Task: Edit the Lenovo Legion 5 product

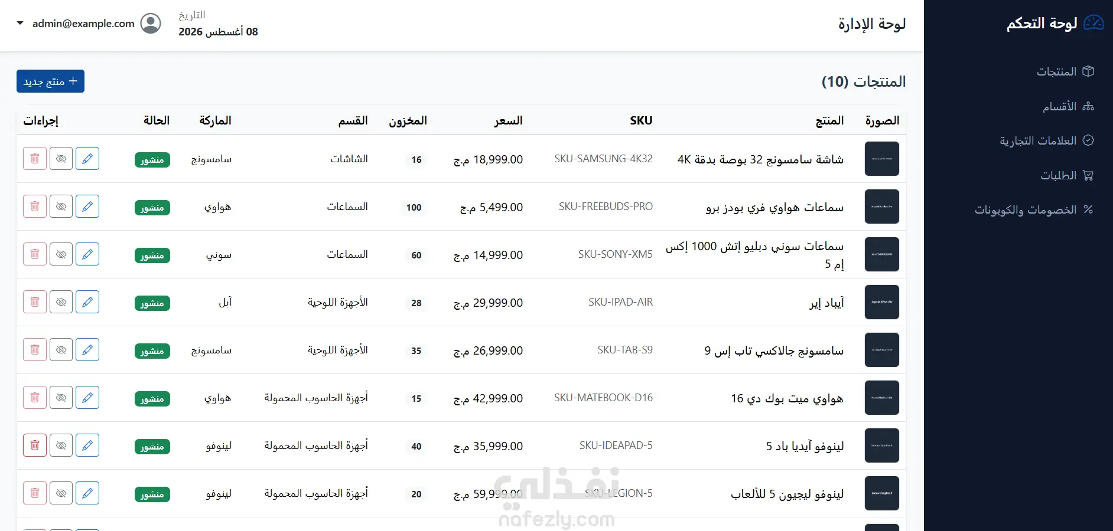Action: click(x=87, y=493)
